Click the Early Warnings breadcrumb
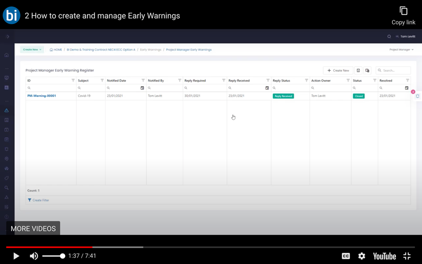 [150, 50]
